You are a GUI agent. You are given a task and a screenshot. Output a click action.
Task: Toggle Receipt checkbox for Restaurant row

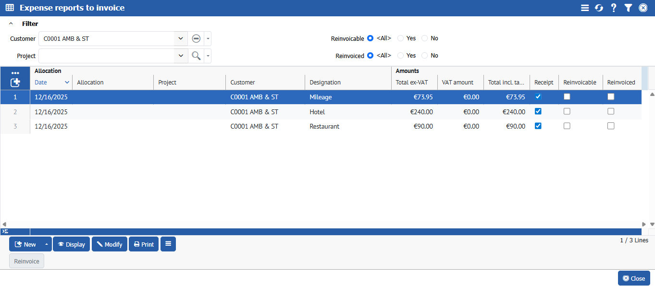pos(538,126)
